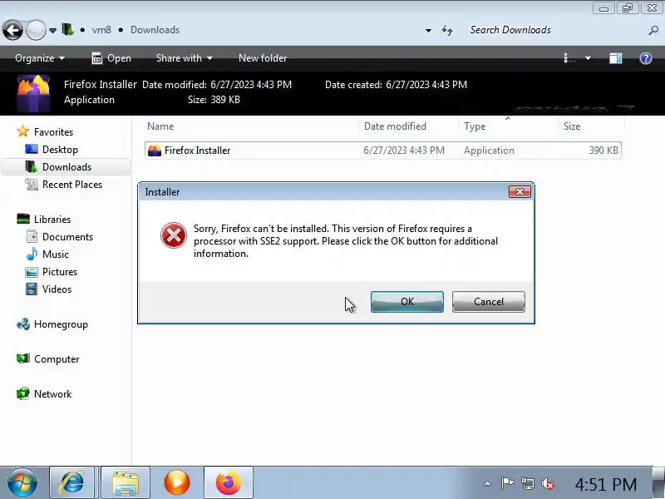Switch to Windows Explorer taskbar button
Image resolution: width=665 pixels, height=499 pixels.
click(x=126, y=482)
